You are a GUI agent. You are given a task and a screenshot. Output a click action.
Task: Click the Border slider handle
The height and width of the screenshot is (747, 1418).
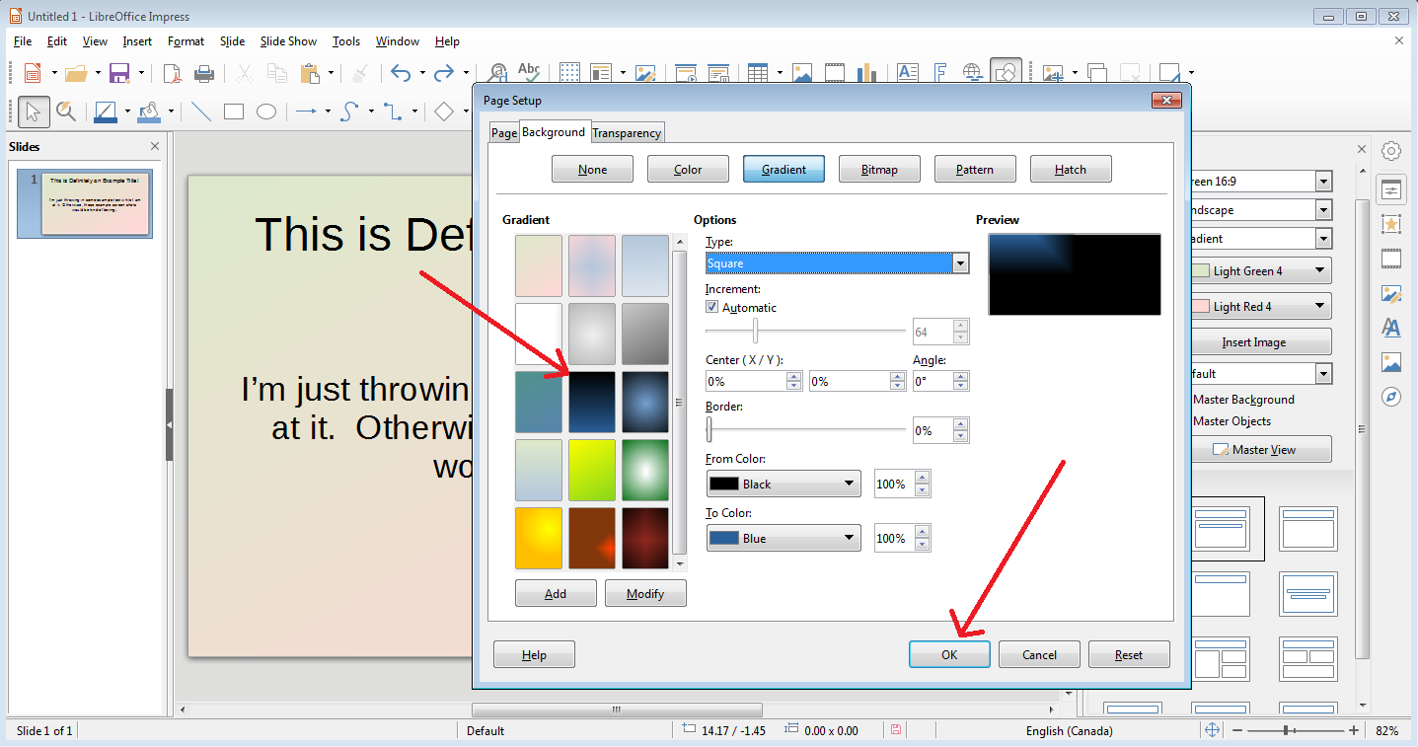709,429
